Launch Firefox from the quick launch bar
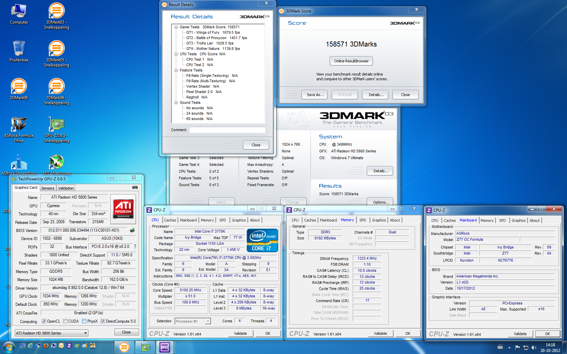The image size is (567, 354). click(46, 346)
